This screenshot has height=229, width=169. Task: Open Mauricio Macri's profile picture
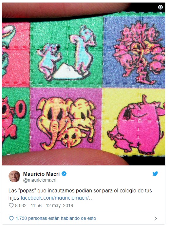(x=14, y=176)
